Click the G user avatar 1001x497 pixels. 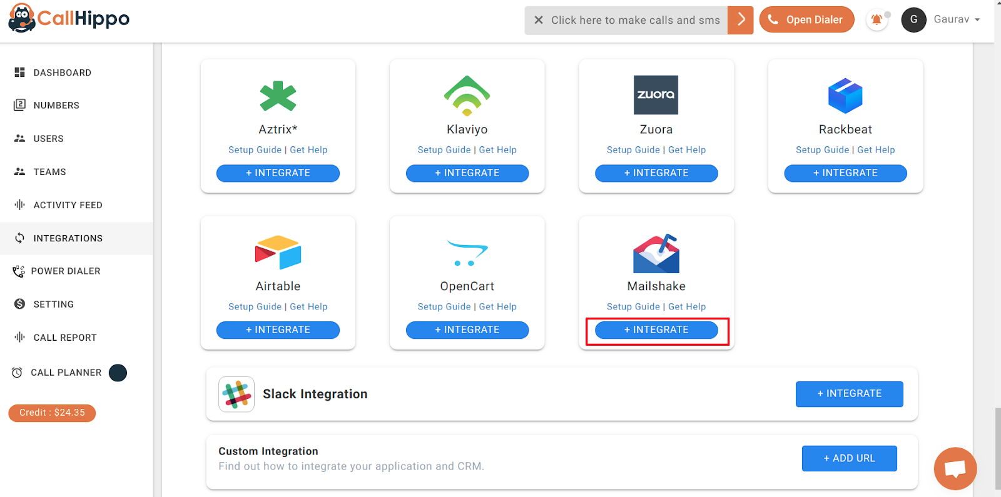(x=913, y=19)
